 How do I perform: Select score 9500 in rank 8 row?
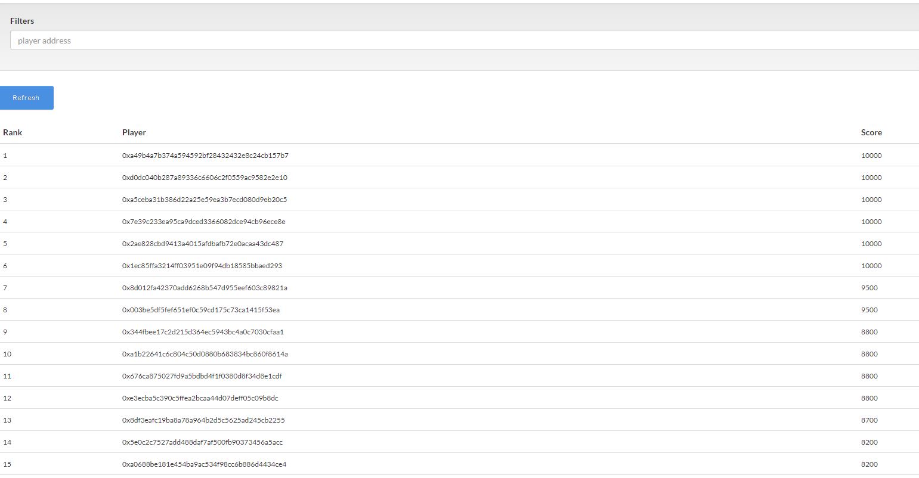click(870, 310)
